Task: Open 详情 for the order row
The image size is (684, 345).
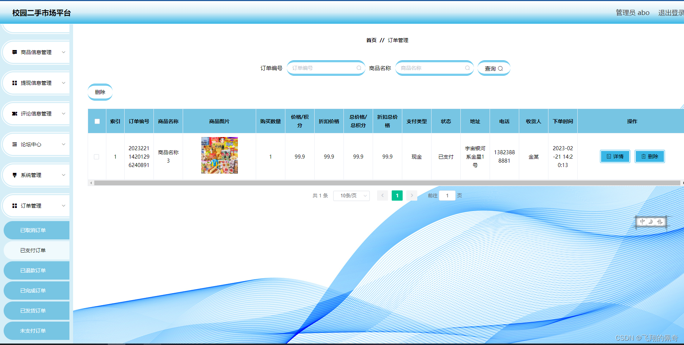Action: (615, 156)
